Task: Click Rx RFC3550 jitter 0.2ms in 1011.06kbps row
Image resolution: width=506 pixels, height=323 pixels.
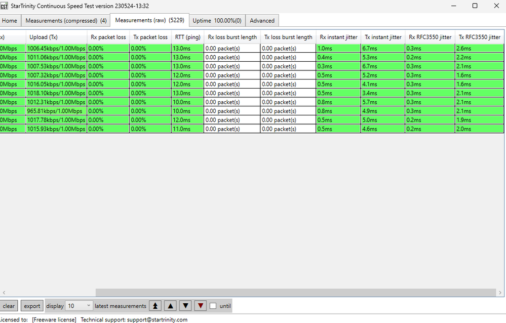Action: [430, 57]
